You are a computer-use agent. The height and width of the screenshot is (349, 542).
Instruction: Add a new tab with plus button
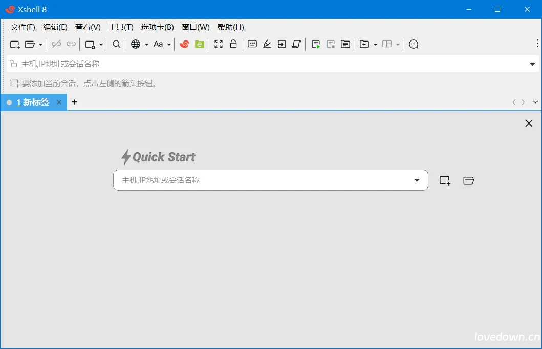click(x=74, y=102)
